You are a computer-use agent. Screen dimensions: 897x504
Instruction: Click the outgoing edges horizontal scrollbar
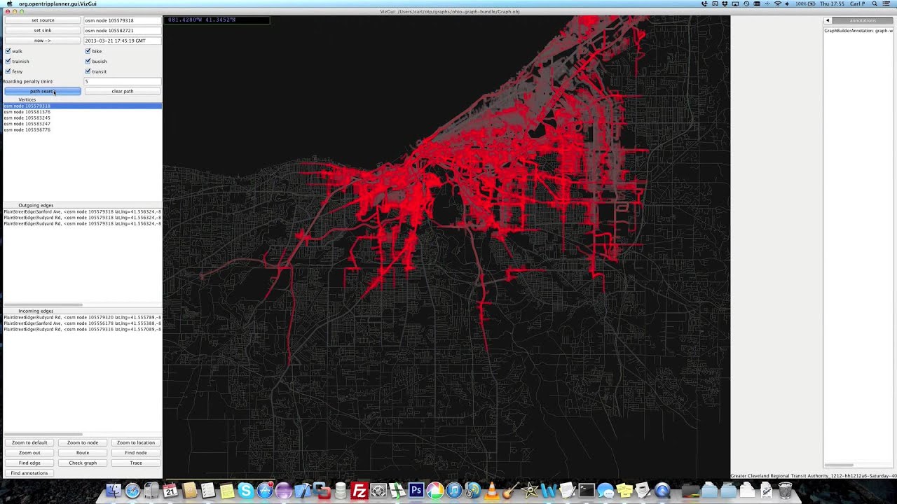pos(43,304)
